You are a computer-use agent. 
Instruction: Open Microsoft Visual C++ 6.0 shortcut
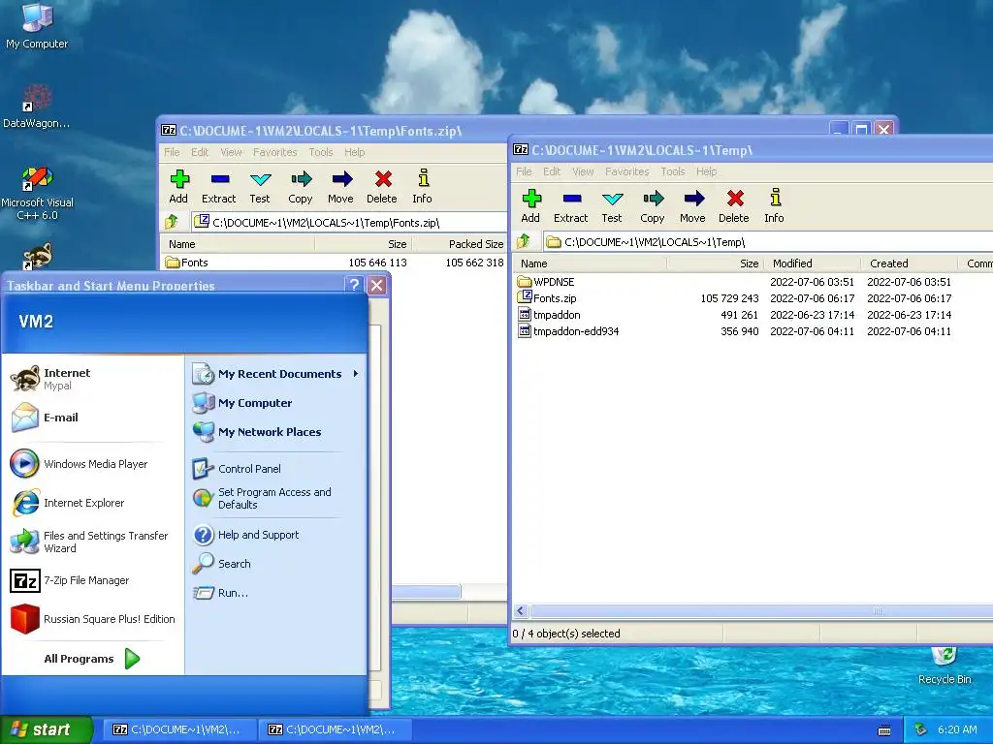click(x=38, y=193)
